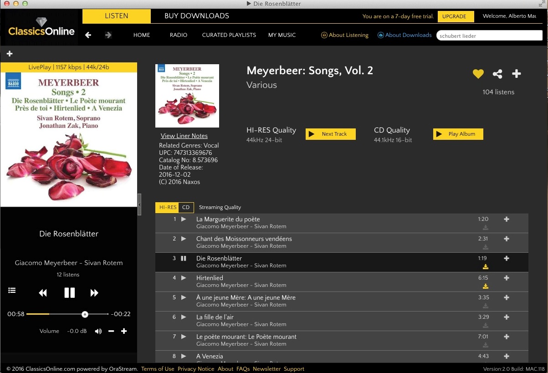The height and width of the screenshot is (373, 548).
Task: Open Support footer link
Action: coord(294,369)
